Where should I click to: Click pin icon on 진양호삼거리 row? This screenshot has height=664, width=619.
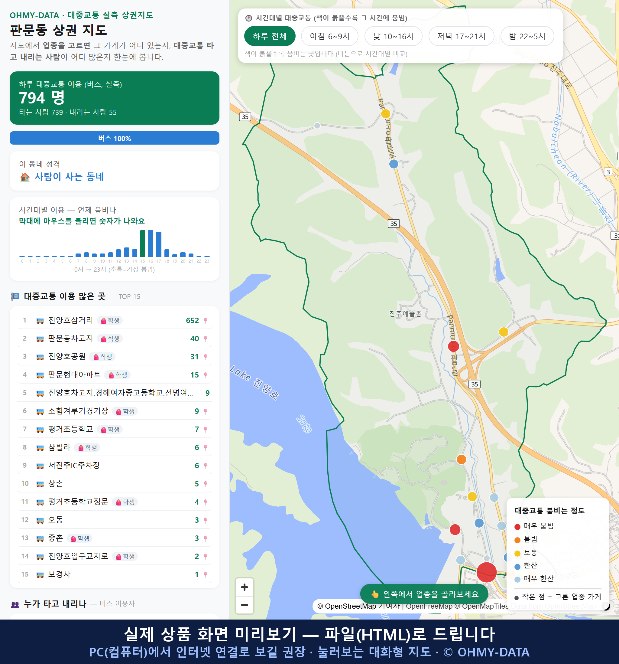tap(206, 321)
